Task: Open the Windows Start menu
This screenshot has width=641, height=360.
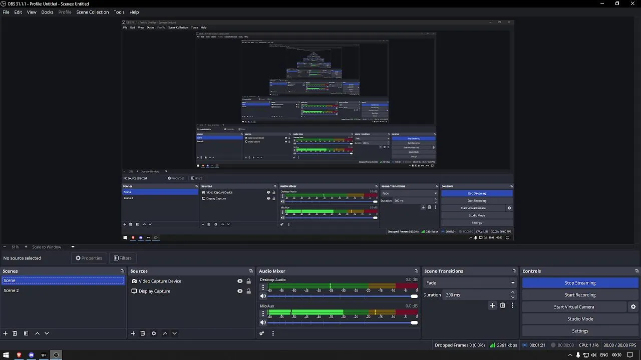Action: (x=6, y=355)
